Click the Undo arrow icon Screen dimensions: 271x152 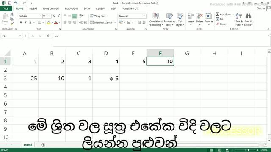pyautogui.click(x=16, y=3)
